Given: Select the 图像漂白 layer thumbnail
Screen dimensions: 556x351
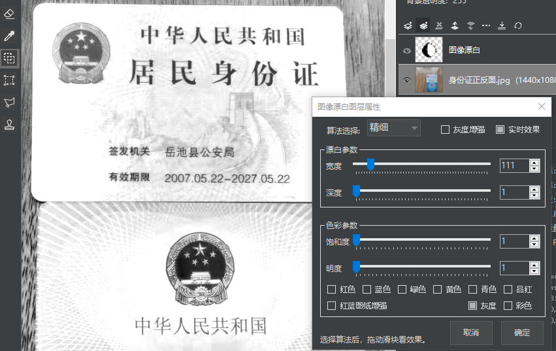Looking at the screenshot, I should point(429,50).
